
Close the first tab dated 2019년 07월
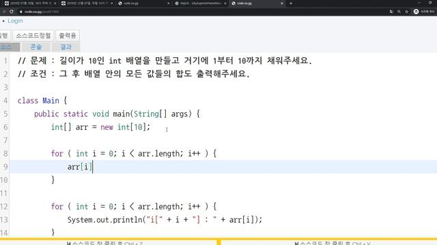pyautogui.click(x=55, y=3)
